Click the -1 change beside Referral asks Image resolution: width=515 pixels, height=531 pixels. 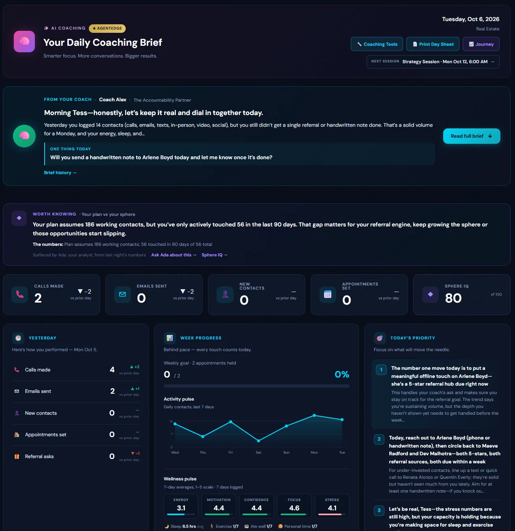pyautogui.click(x=135, y=453)
